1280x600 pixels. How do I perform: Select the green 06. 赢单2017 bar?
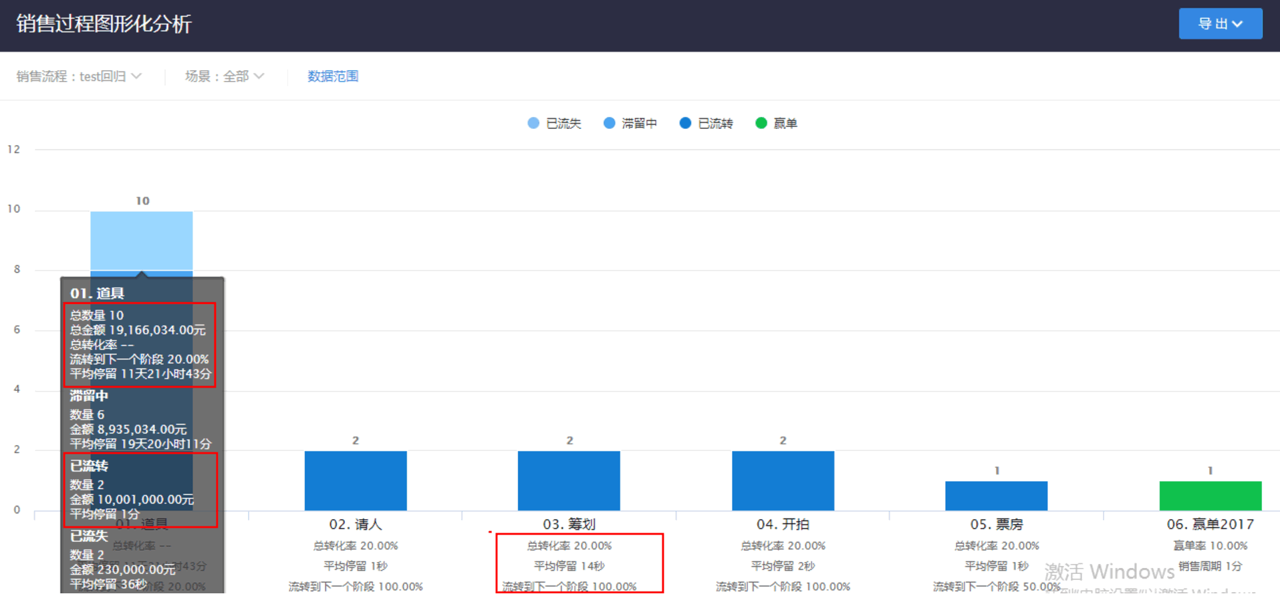pos(1210,496)
